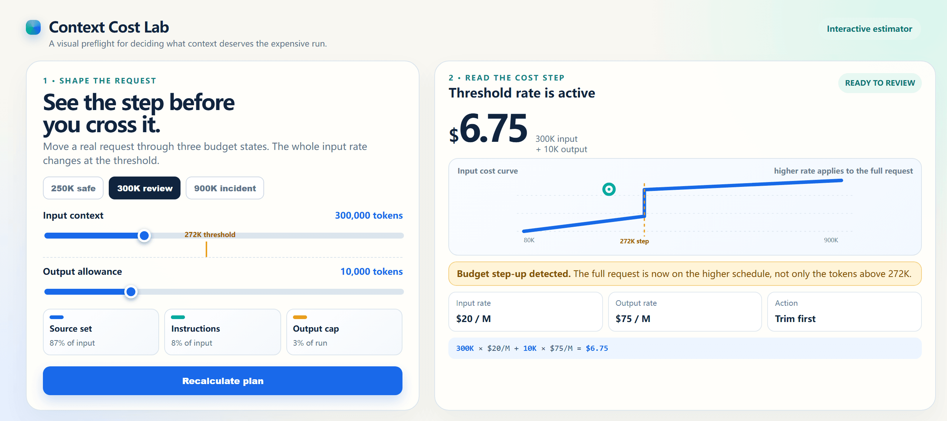Image resolution: width=947 pixels, height=421 pixels.
Task: Click the Recalculate plan button
Action: [x=223, y=381]
